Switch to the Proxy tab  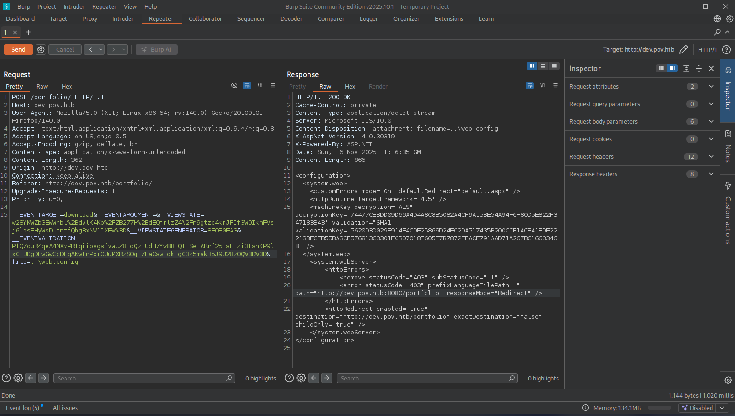coord(90,18)
